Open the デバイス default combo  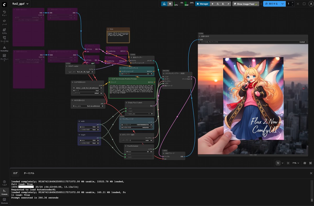point(87,93)
